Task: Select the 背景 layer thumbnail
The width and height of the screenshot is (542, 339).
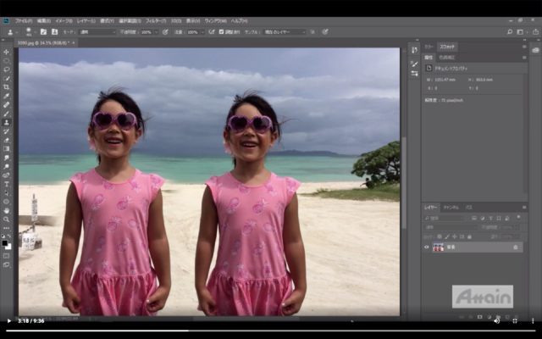Action: [439, 247]
